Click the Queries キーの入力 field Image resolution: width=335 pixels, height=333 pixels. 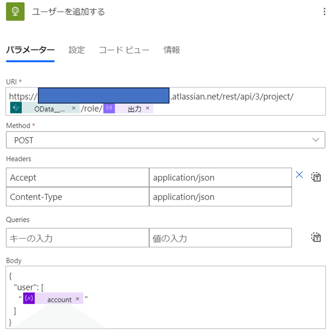tap(78, 238)
